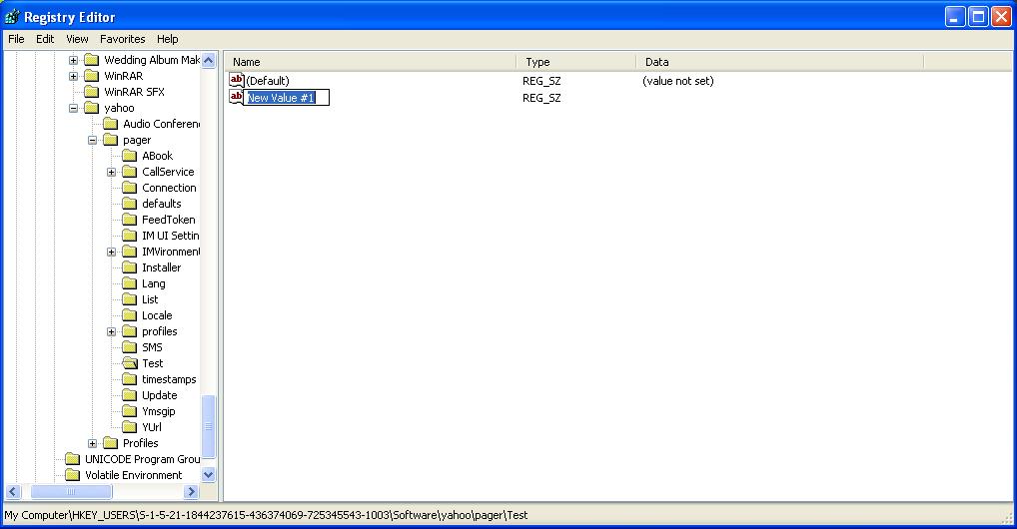Viewport: 1017px width, 529px height.
Task: Select the Test key label
Action: pyautogui.click(x=153, y=363)
